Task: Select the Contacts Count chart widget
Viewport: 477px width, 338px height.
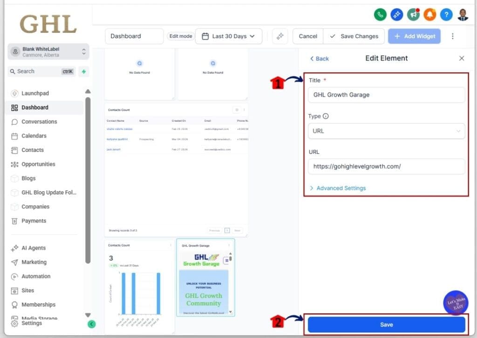Action: click(139, 286)
